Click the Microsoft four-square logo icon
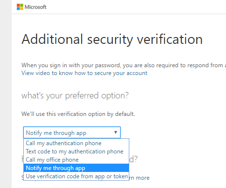The image size is (226, 188). [x=20, y=7]
